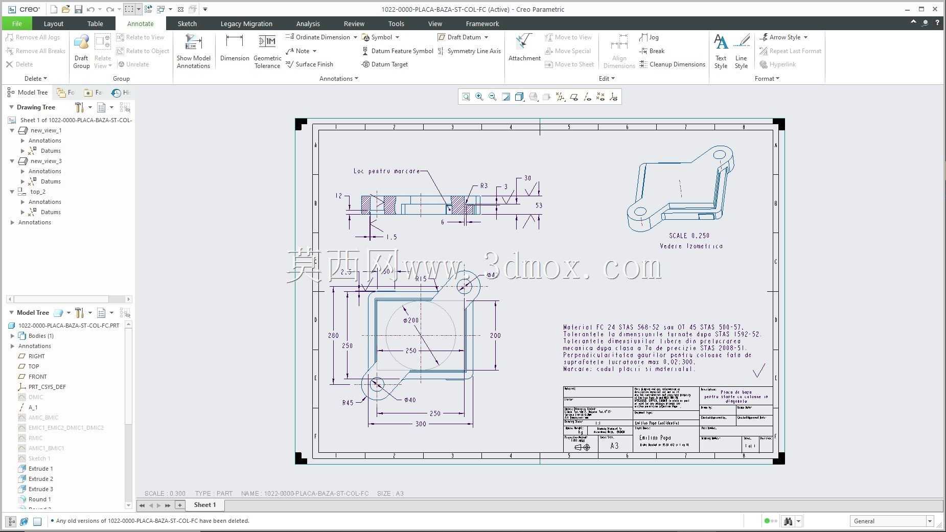Screen dimensions: 946x532
Task: Click the Datum Target tool
Action: click(384, 64)
